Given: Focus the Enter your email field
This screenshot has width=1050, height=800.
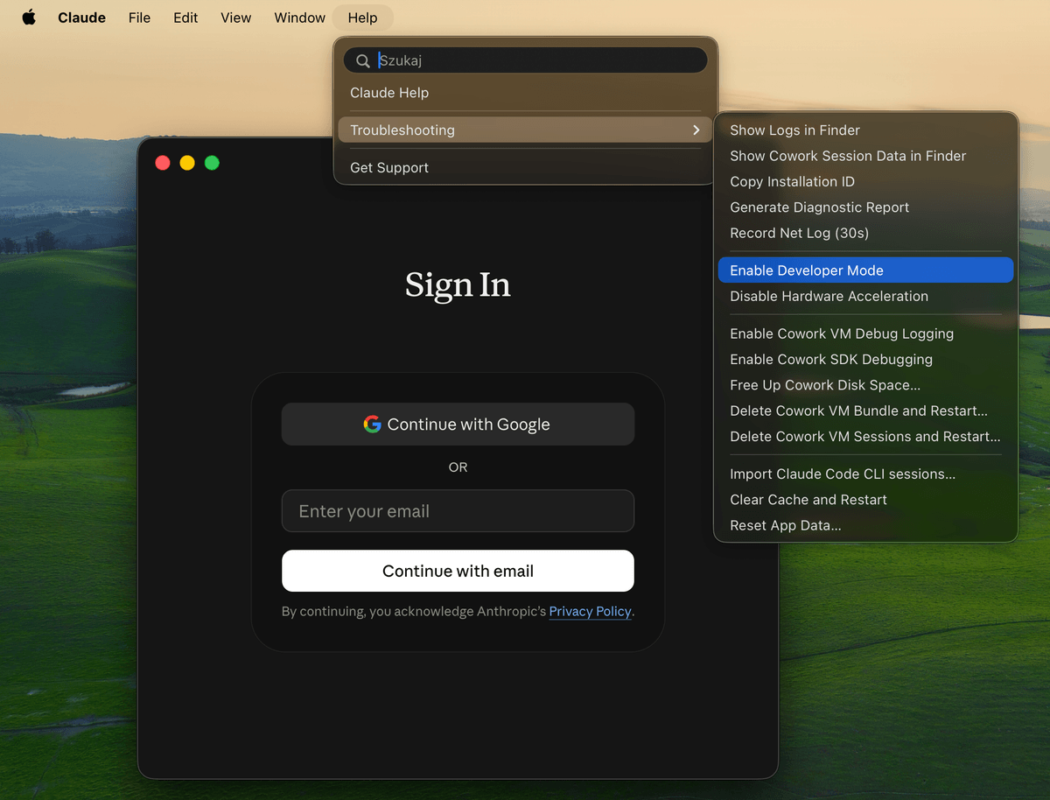Looking at the screenshot, I should click(x=458, y=511).
